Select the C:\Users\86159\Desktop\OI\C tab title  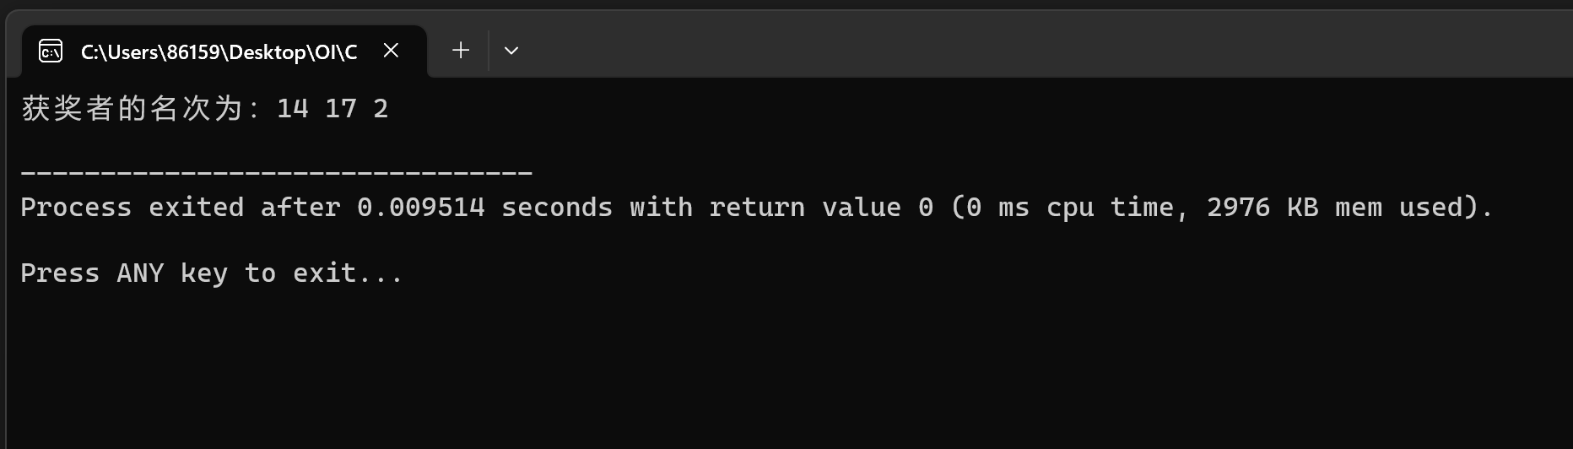(x=219, y=52)
